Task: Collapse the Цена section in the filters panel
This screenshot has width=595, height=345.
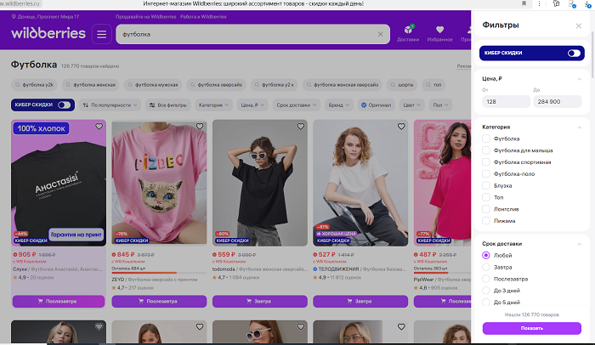Action: [580, 79]
